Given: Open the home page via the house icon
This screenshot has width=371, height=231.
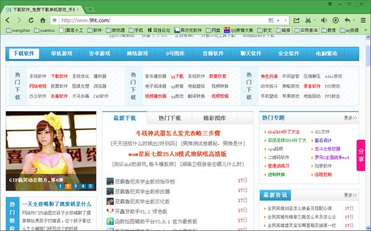Looking at the screenshot, I should [x=43, y=20].
